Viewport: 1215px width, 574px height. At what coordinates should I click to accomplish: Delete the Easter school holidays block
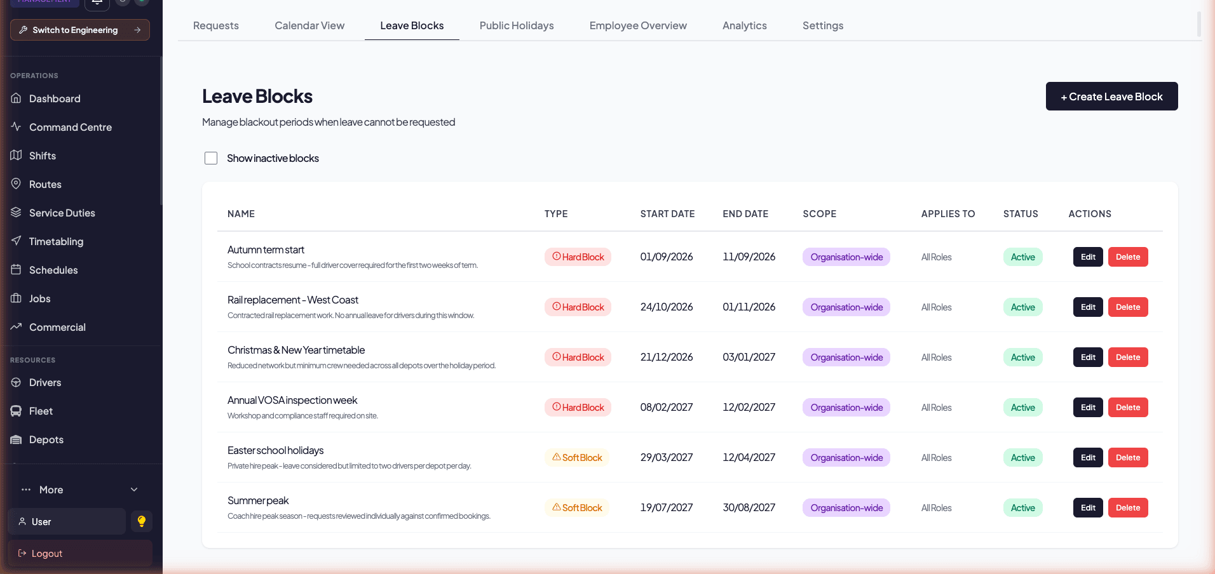(1128, 458)
